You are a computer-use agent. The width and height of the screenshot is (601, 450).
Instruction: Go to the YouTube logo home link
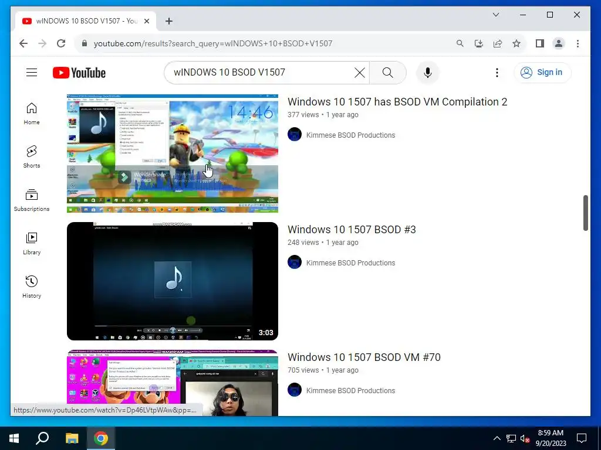point(79,73)
